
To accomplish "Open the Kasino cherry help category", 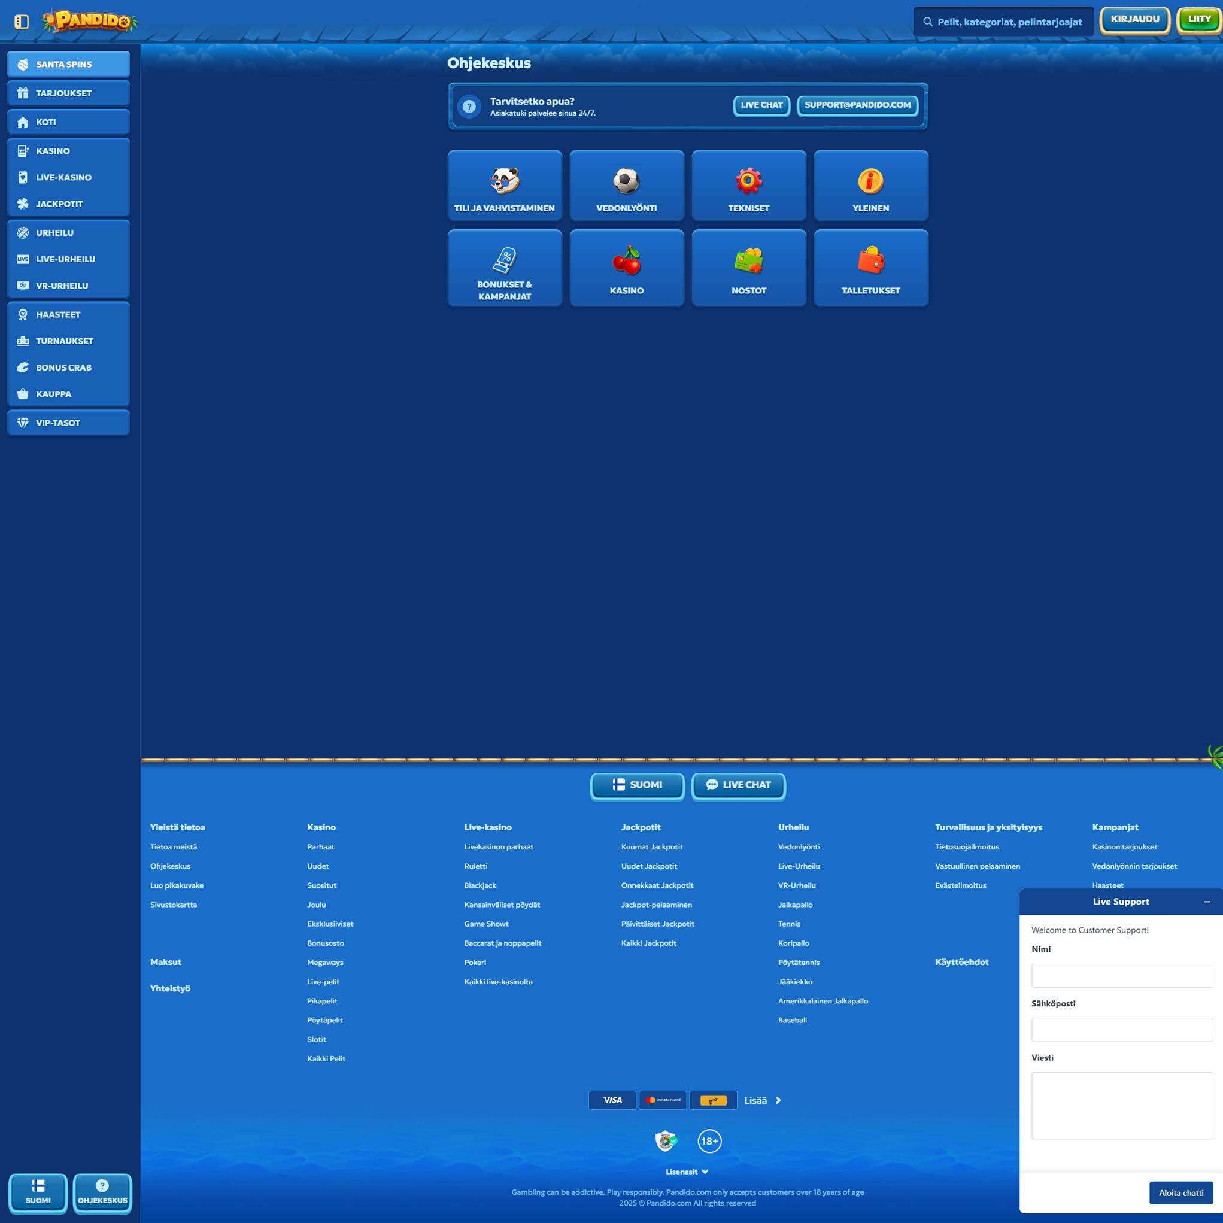I will pyautogui.click(x=626, y=268).
